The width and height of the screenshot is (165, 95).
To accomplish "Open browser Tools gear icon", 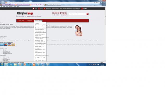I will click(x=105, y=3).
